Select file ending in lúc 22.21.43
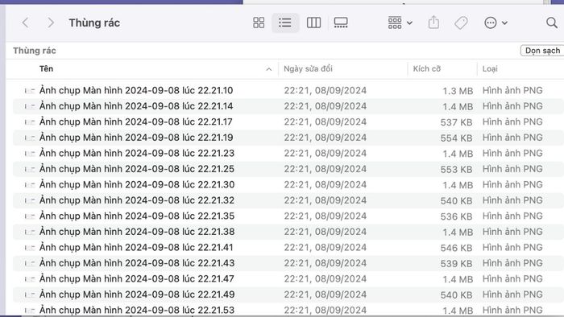This screenshot has height=317, width=564. point(137,263)
